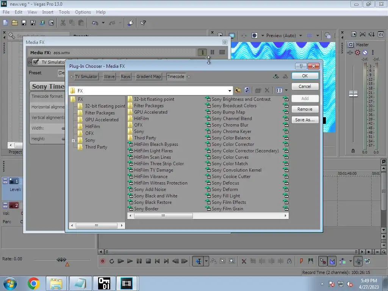Toggle the Auto Crossfades button in timeline toolbar

click(332, 261)
